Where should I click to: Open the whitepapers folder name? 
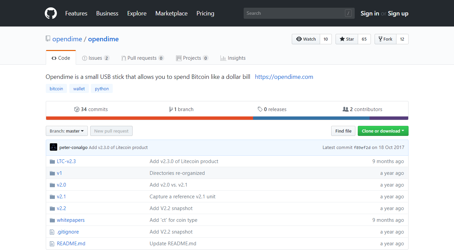click(71, 220)
